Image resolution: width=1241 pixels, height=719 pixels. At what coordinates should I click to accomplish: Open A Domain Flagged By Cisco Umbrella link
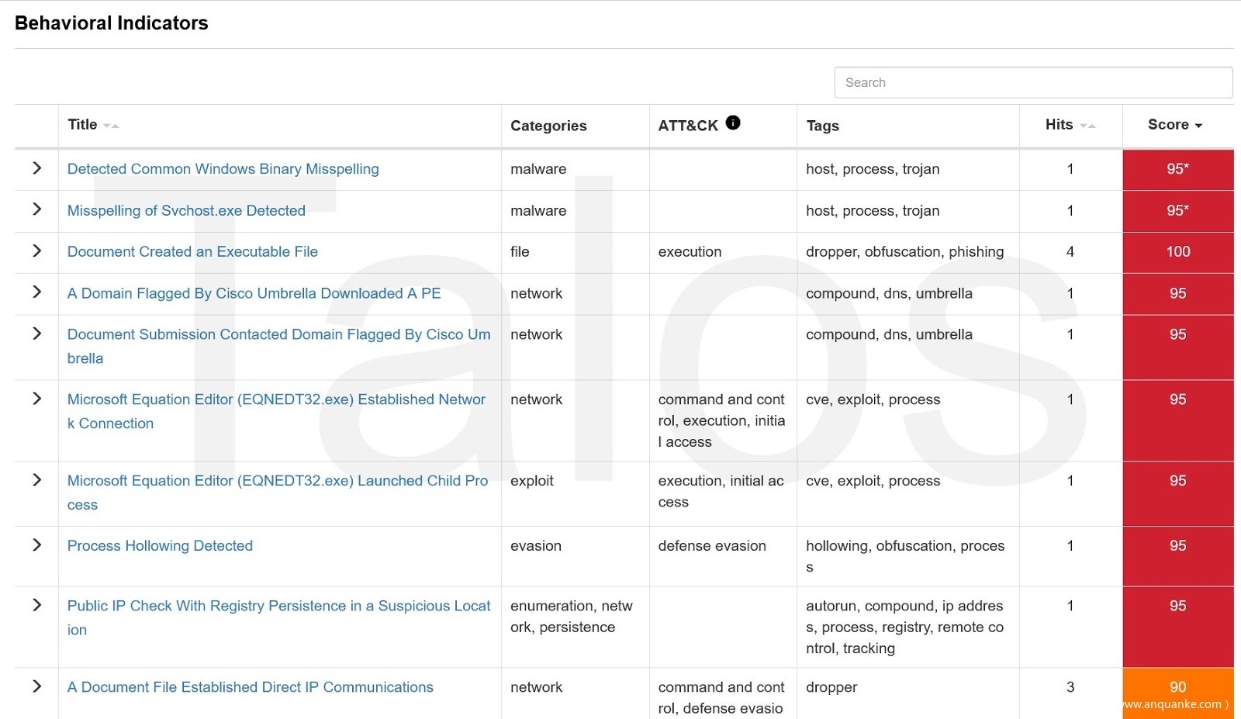coord(254,293)
